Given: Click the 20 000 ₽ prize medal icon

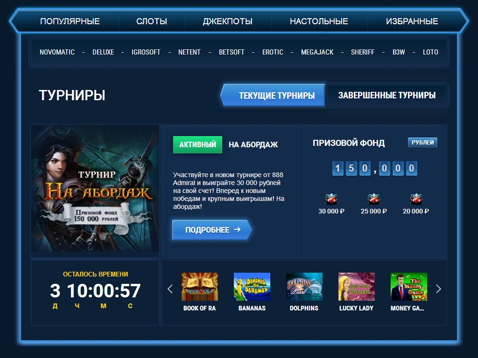Looking at the screenshot, I should (416, 199).
